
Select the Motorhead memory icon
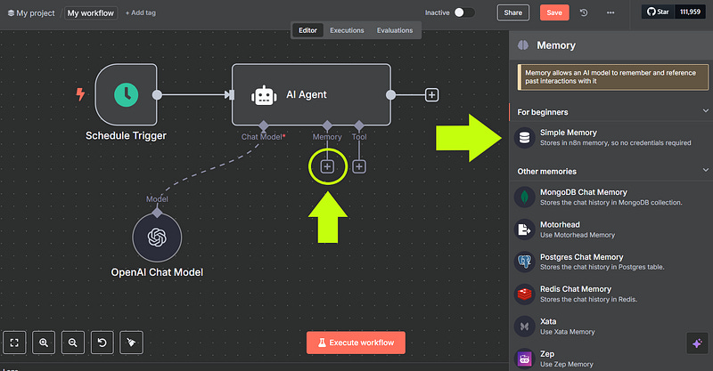point(524,230)
